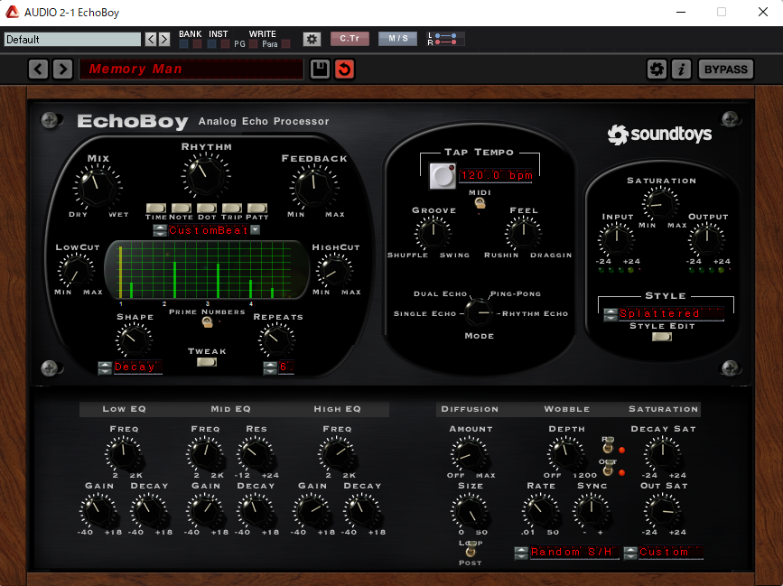Viewport: 783px width, 586px height.
Task: Click the Feel rushin/draggin knob
Action: (x=523, y=234)
